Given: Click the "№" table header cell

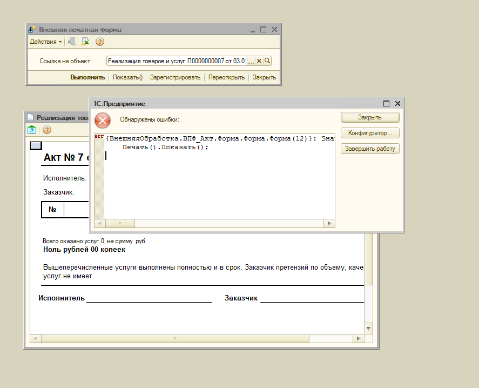Looking at the screenshot, I should [x=52, y=210].
